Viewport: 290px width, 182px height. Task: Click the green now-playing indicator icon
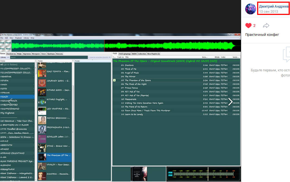click(x=114, y=80)
